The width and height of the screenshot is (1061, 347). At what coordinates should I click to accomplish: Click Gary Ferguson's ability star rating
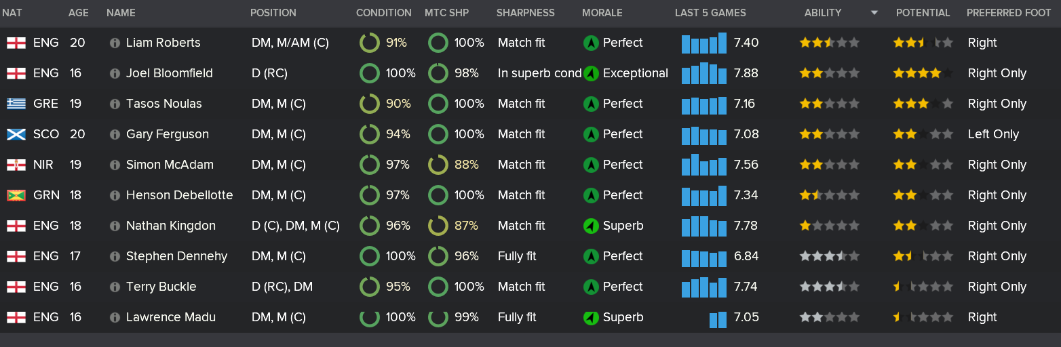[x=829, y=134]
